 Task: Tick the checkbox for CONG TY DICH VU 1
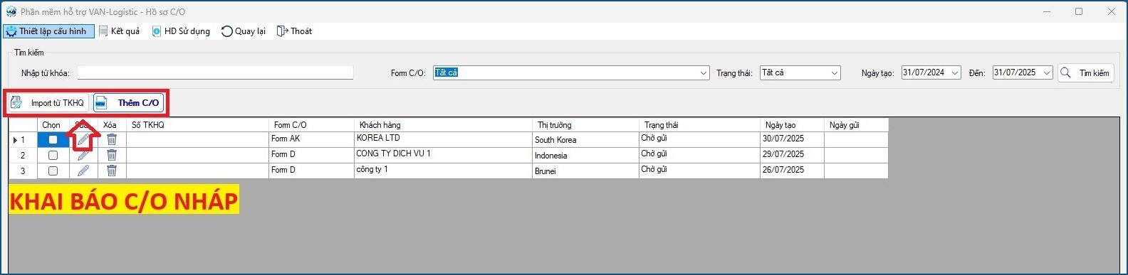pos(53,155)
